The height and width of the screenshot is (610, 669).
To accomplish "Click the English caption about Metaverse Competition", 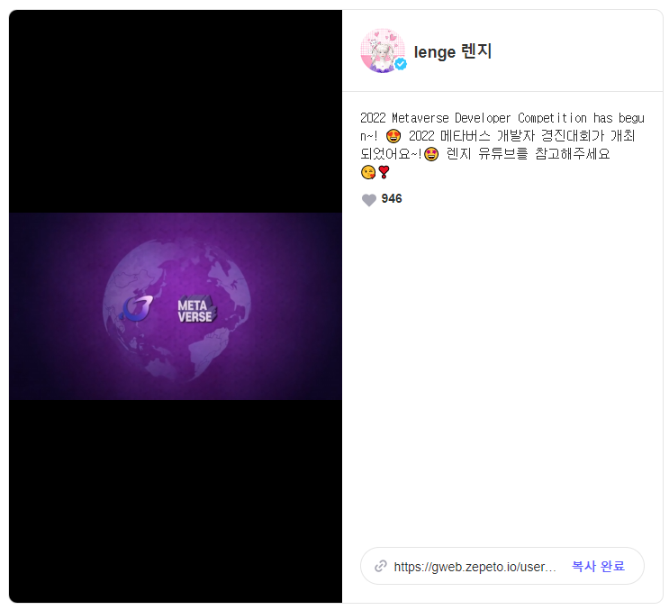I will 502,127.
